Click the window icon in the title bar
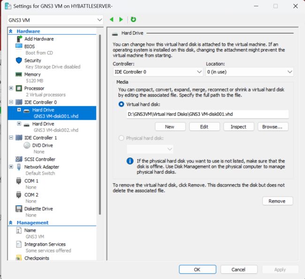305x279 pixels. tap(8, 6)
